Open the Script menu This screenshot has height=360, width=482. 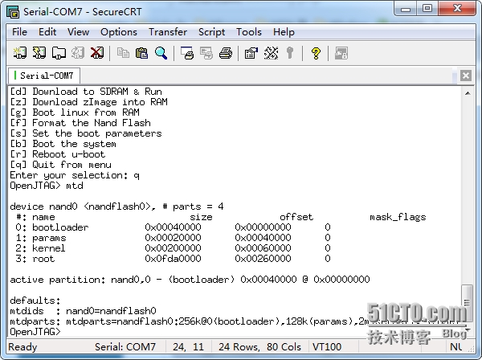pos(211,32)
